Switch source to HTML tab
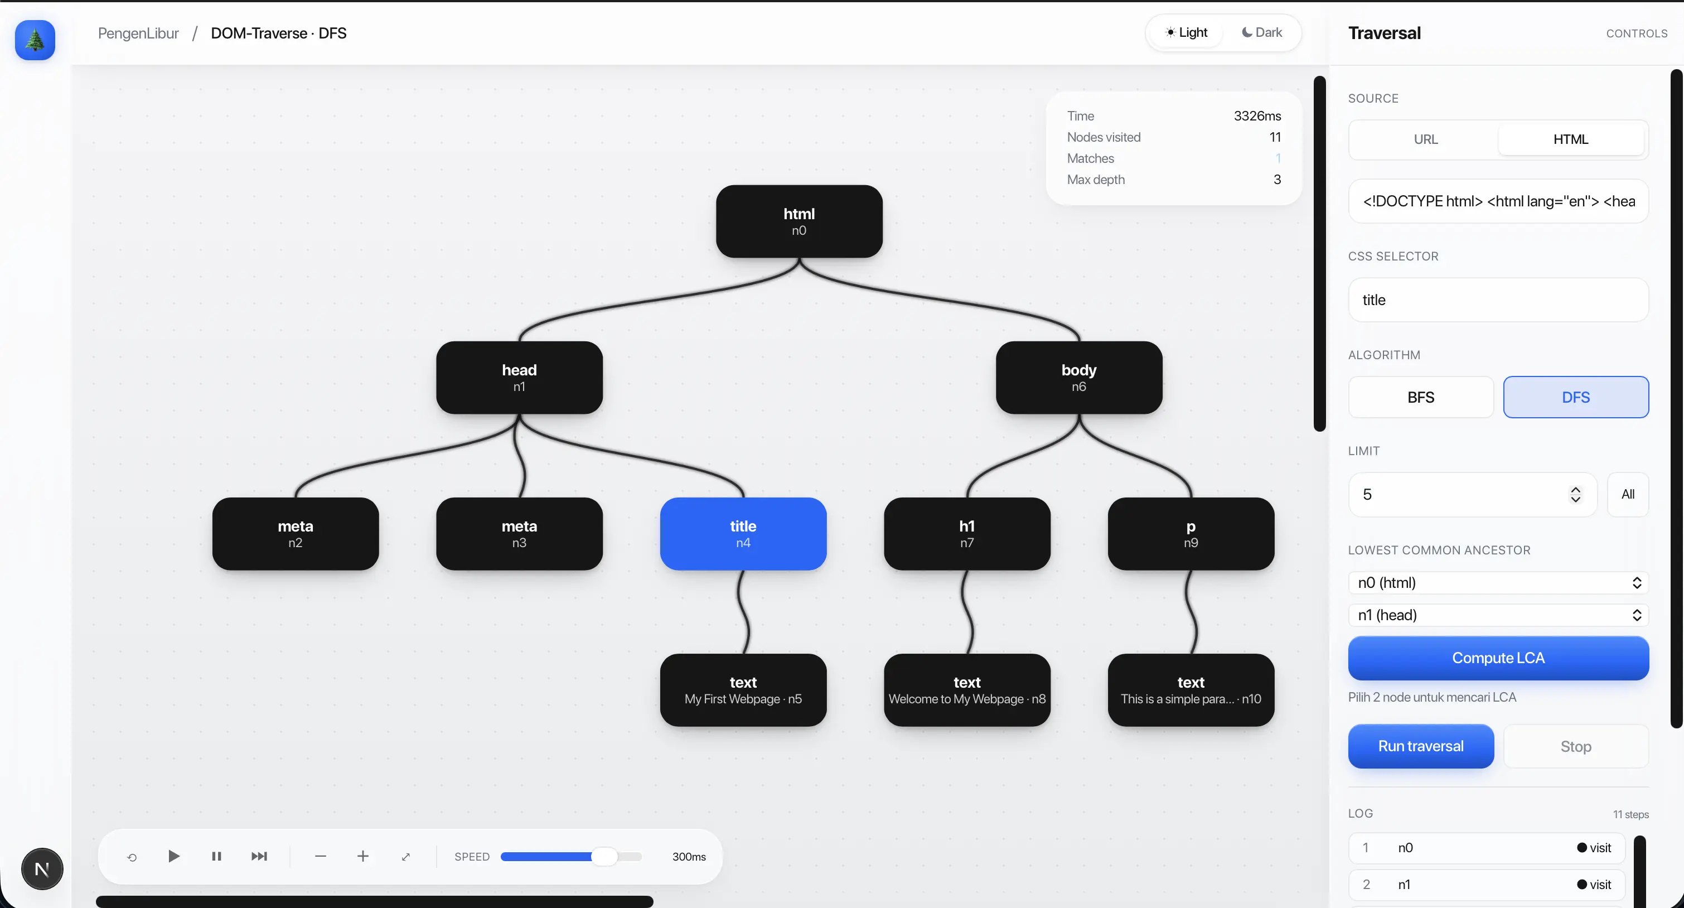Viewport: 1684px width, 908px height. click(x=1571, y=139)
